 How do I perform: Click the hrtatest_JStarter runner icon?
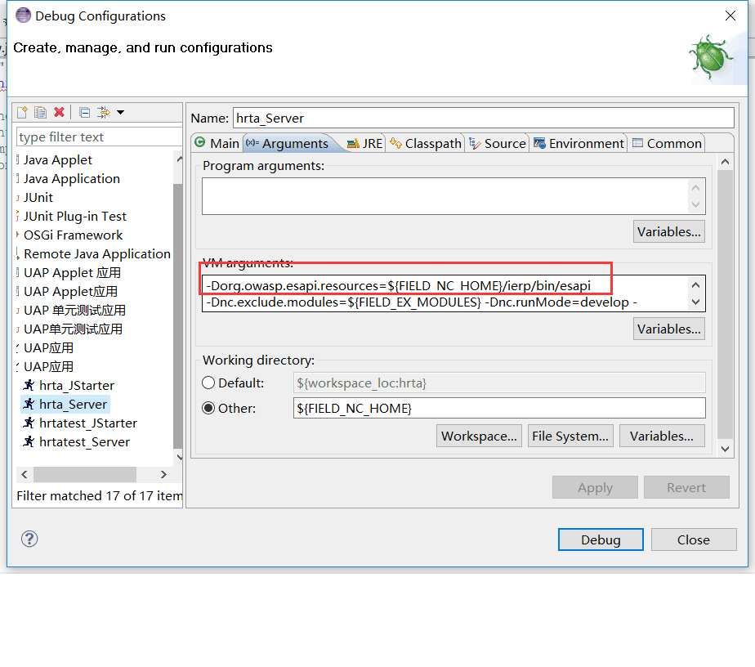29,423
